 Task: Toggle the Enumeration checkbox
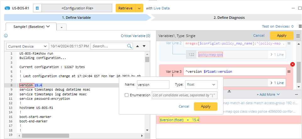pyautogui.click(x=126, y=95)
